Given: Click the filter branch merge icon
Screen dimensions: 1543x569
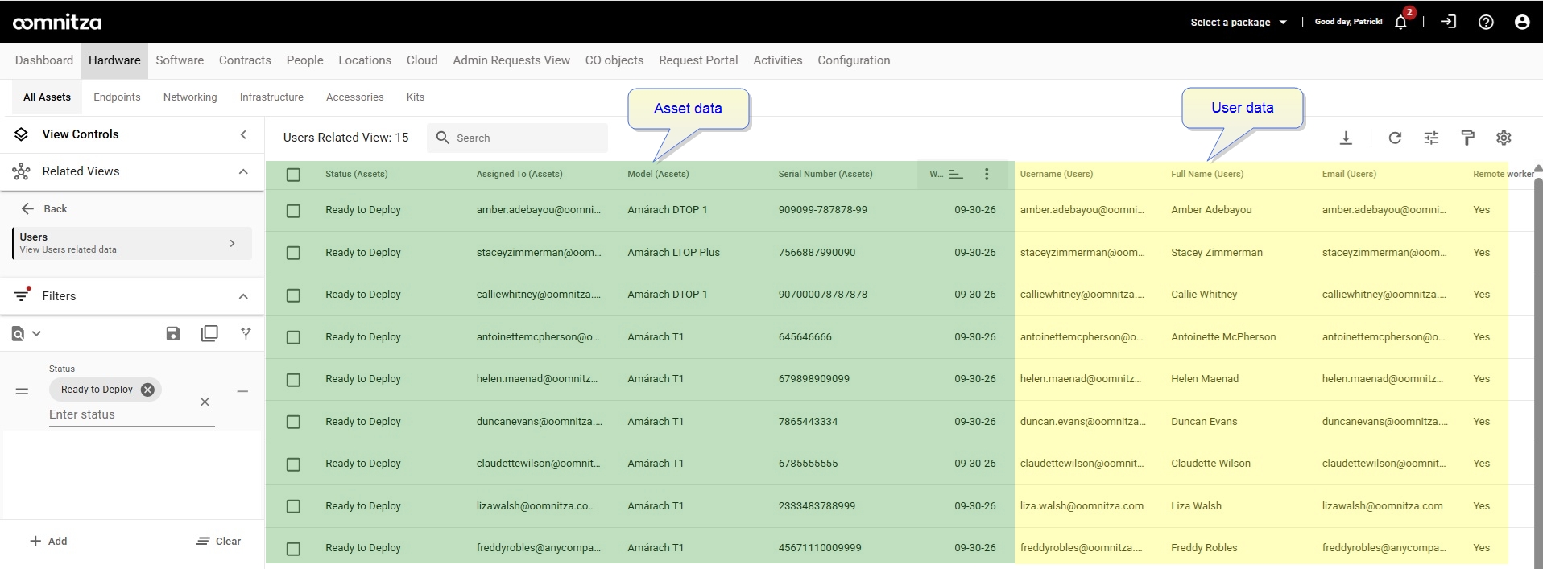Looking at the screenshot, I should click(x=246, y=333).
